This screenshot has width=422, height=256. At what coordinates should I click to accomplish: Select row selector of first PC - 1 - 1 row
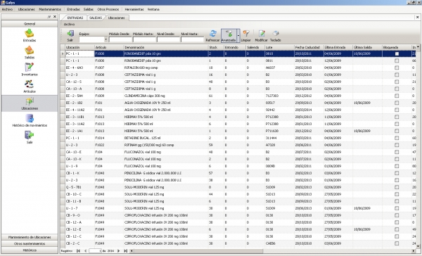(63, 54)
